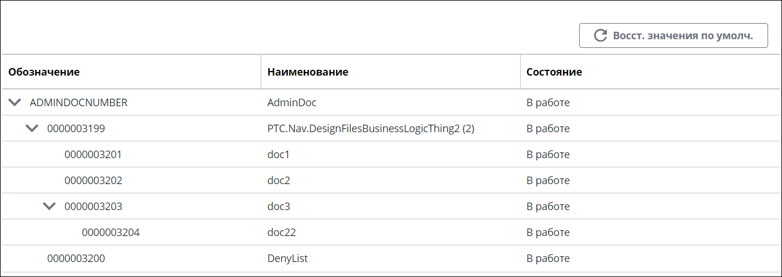Click the Состояние column header
Viewport: 782px width, 277px height.
554,72
